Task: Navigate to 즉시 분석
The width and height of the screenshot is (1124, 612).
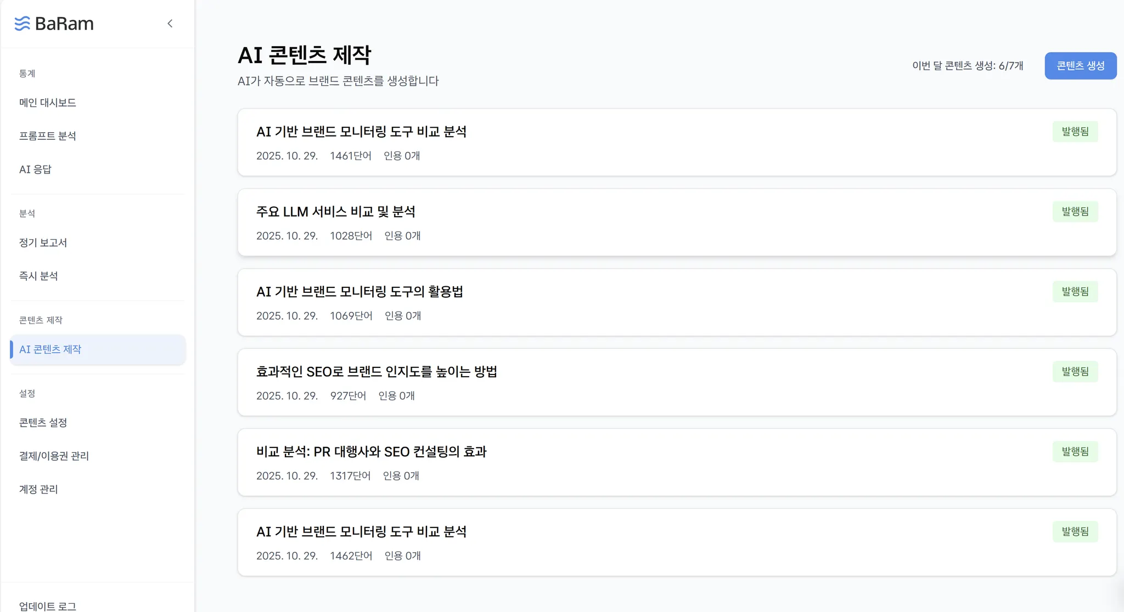Action: click(x=38, y=276)
